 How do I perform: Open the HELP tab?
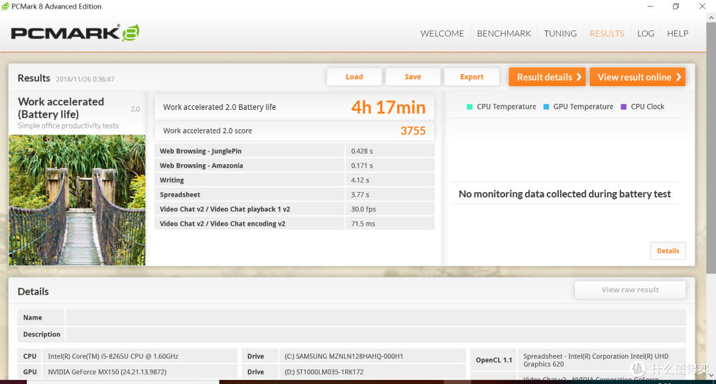tap(677, 33)
